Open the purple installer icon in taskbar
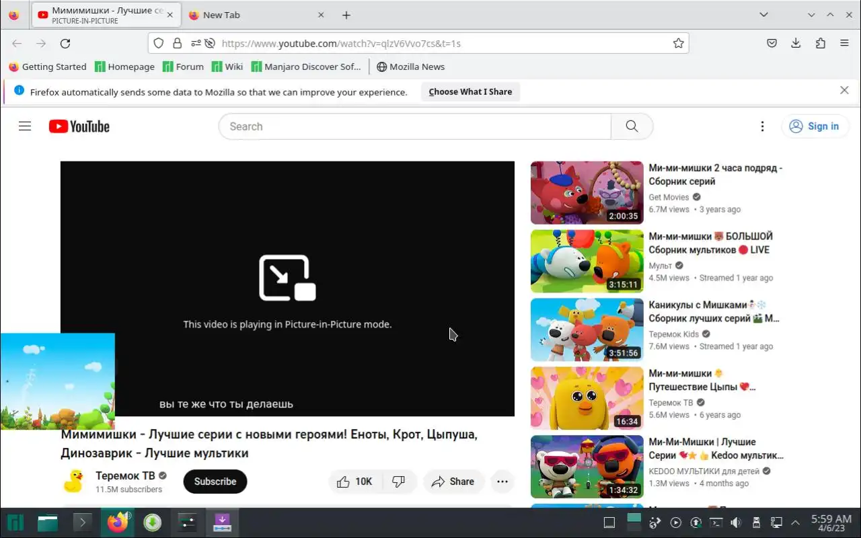 (x=222, y=522)
